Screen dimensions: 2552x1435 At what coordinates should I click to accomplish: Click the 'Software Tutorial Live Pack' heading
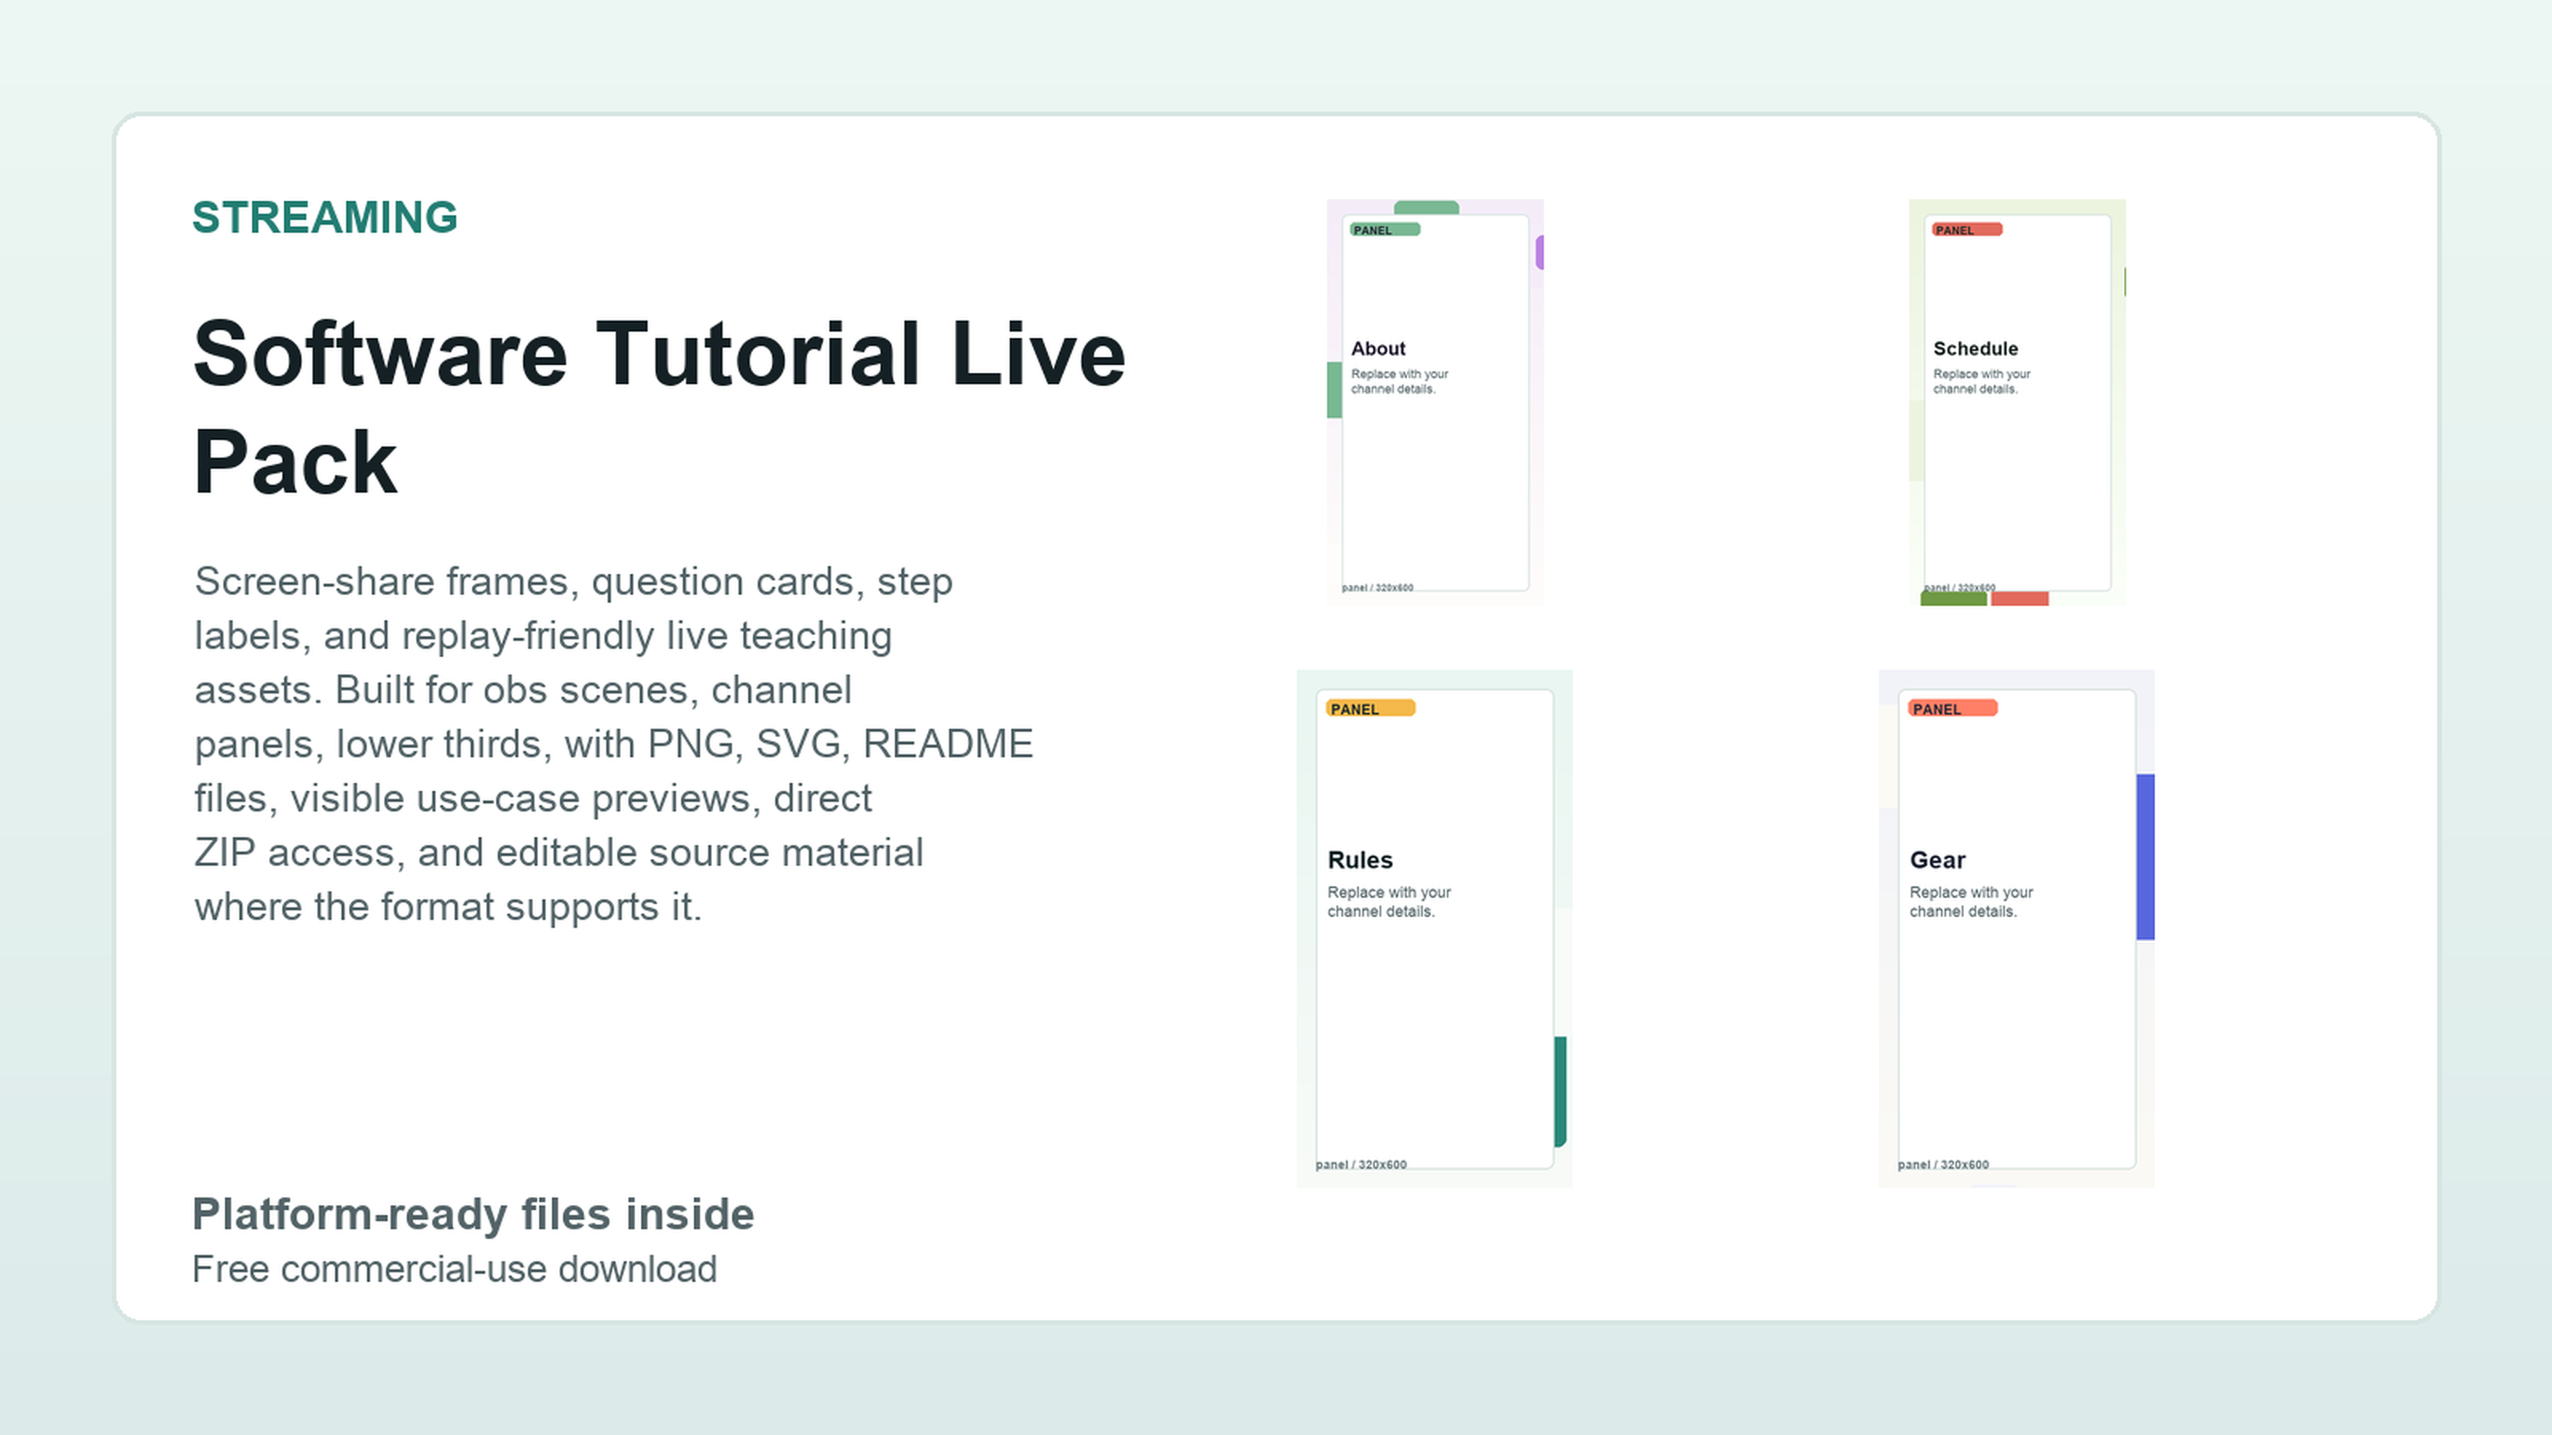click(659, 407)
